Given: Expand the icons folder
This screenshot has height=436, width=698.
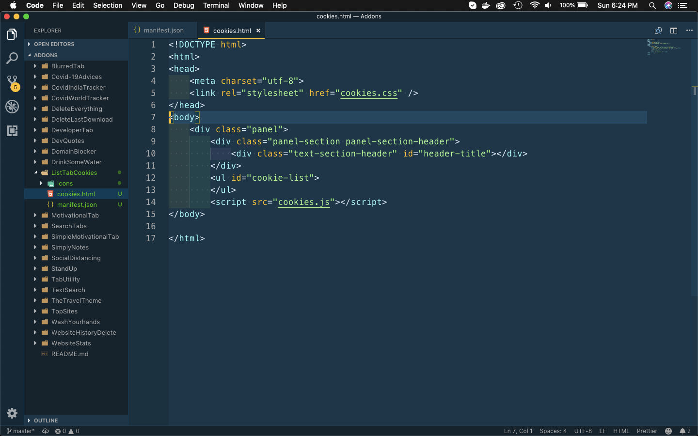Looking at the screenshot, I should click(76, 183).
